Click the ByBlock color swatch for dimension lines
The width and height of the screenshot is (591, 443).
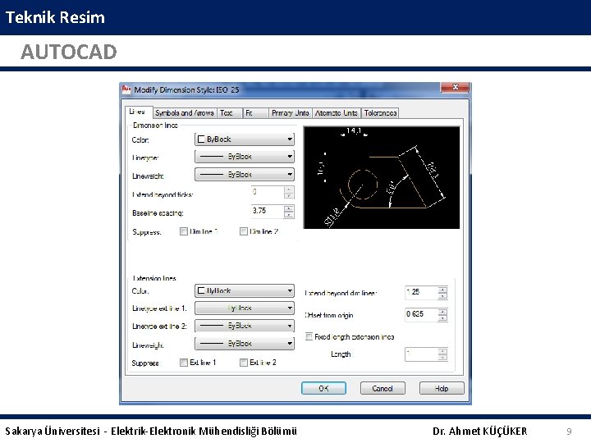point(201,139)
